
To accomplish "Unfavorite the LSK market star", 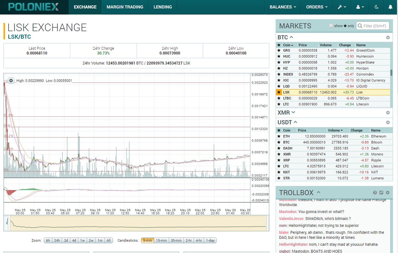I will [x=279, y=92].
